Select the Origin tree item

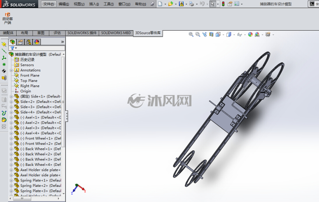pos(26,91)
